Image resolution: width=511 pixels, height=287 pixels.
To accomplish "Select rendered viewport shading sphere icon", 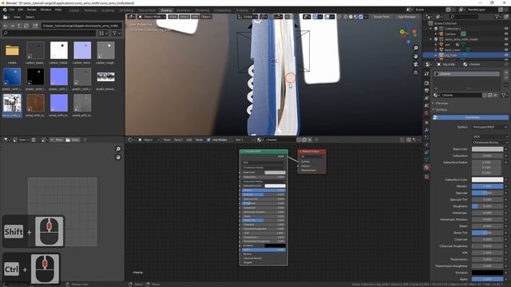I will pyautogui.click(x=361, y=17).
